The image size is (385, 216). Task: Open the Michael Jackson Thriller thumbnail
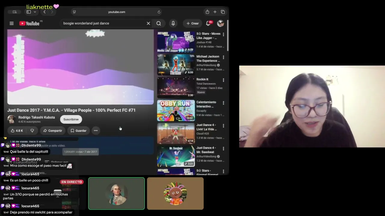click(x=176, y=65)
